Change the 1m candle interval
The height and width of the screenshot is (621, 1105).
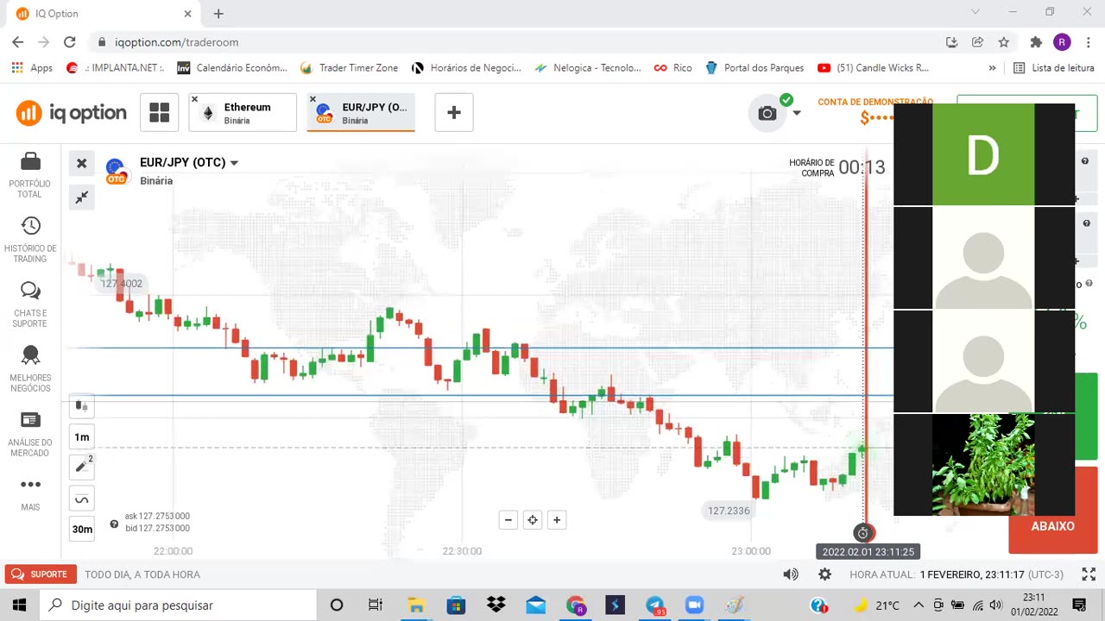coord(82,436)
